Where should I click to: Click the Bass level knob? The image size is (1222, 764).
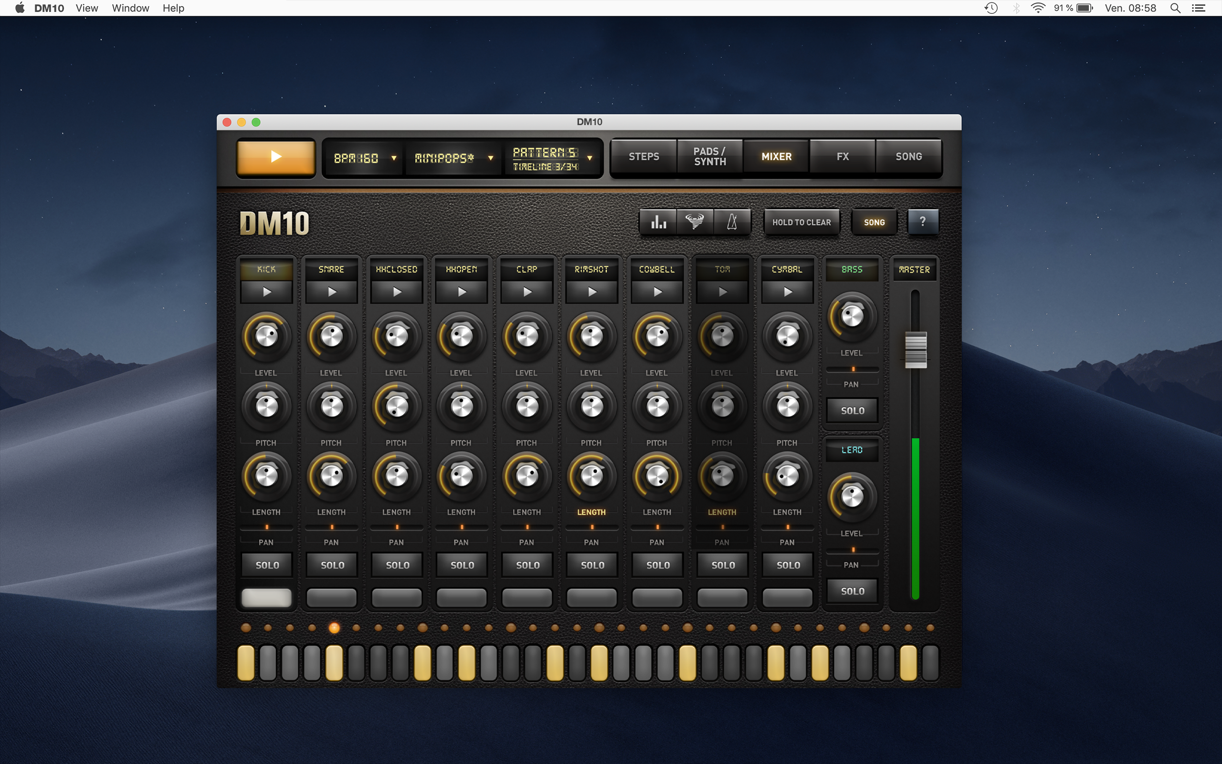[x=852, y=316]
